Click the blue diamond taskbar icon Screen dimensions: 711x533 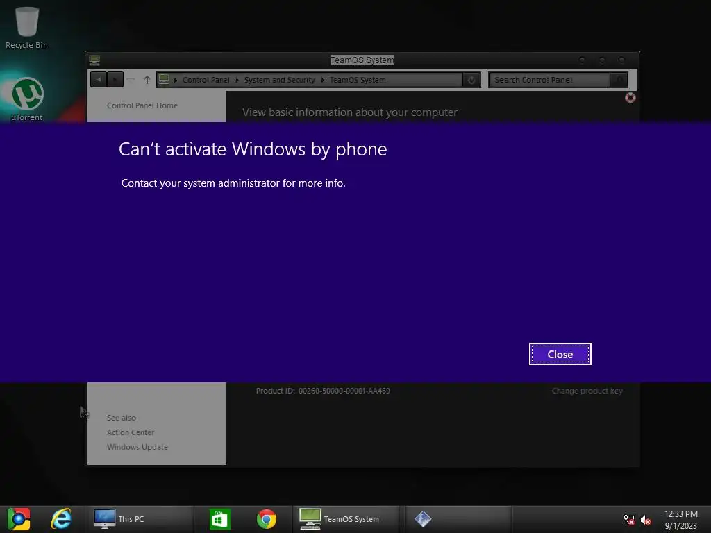click(423, 519)
